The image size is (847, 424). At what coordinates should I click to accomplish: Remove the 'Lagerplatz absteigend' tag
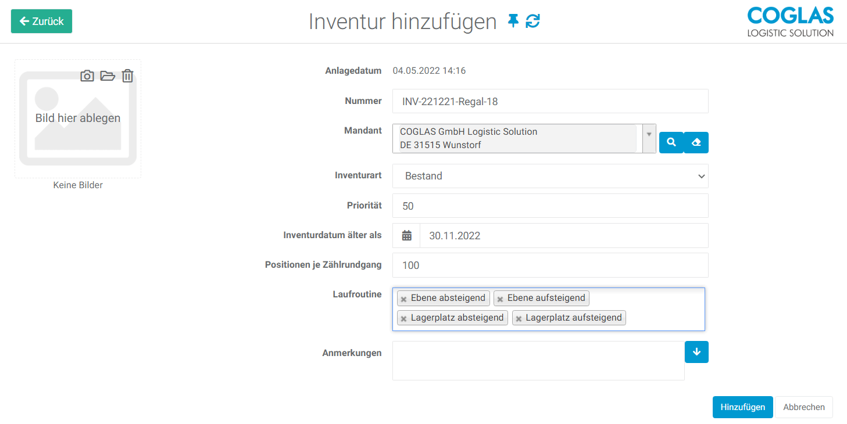(403, 319)
